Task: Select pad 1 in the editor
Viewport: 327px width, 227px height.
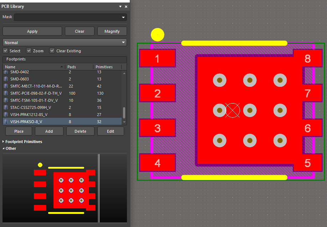Action: tap(158, 58)
